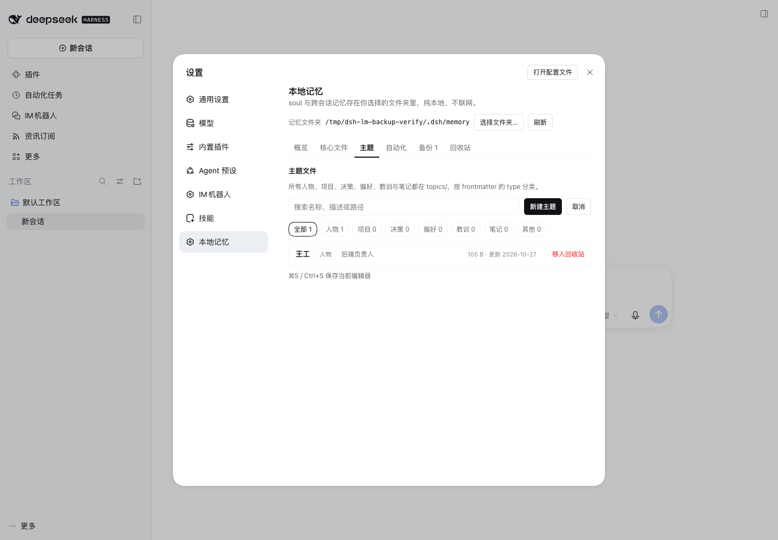778x540 pixels.
Task: Toggle the right panel icon at top-right
Action: click(x=764, y=14)
